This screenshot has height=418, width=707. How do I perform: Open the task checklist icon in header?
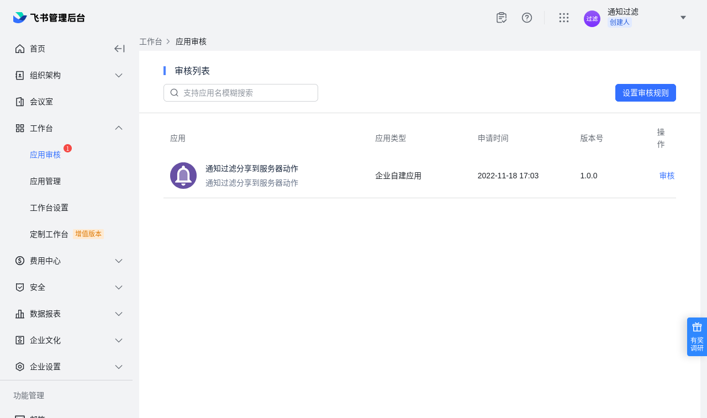pos(502,18)
